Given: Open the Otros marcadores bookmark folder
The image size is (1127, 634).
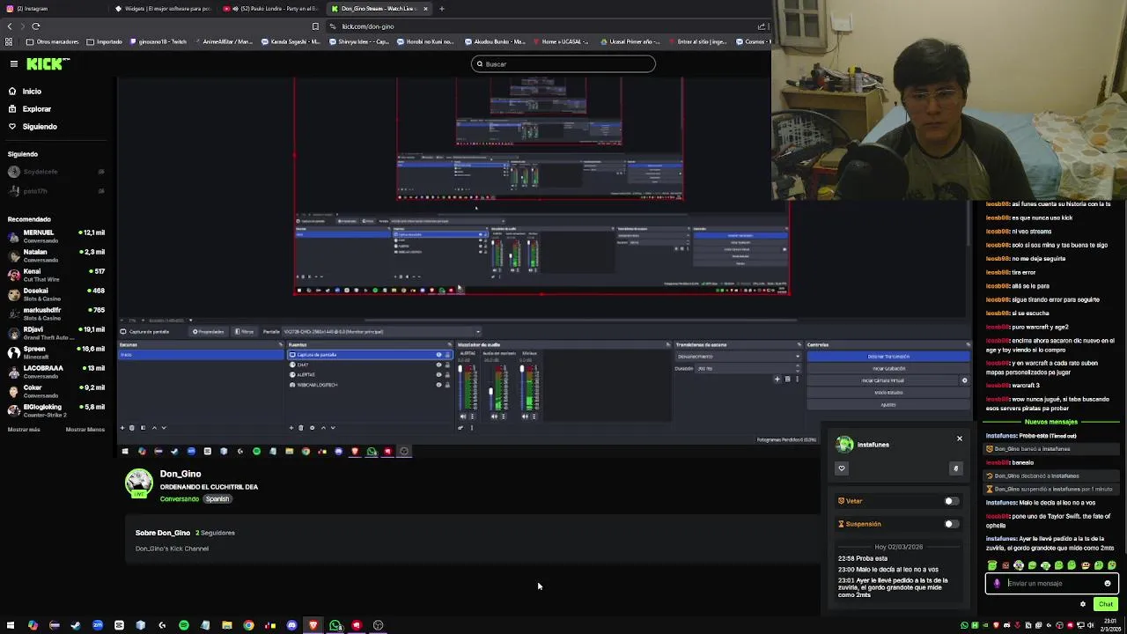Looking at the screenshot, I should click(x=53, y=41).
